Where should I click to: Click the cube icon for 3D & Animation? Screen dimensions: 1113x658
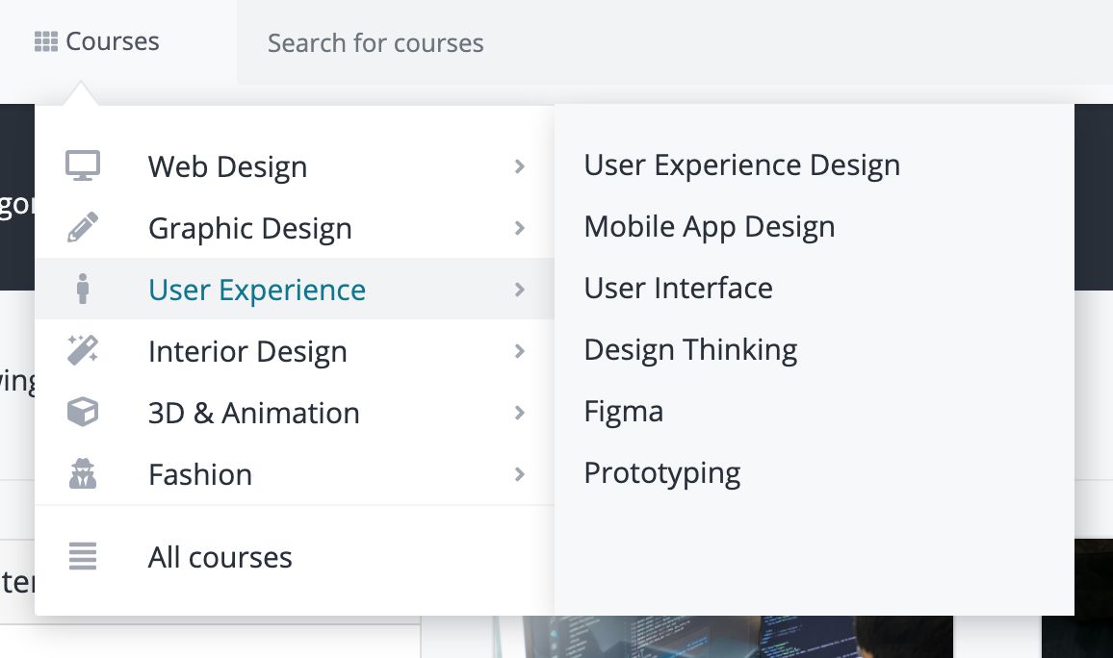[83, 412]
